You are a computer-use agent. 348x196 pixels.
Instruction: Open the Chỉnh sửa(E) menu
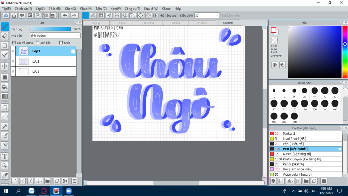23,9
